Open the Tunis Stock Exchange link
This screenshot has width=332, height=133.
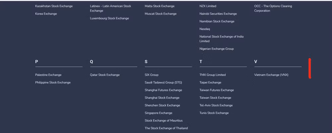coord(214,113)
